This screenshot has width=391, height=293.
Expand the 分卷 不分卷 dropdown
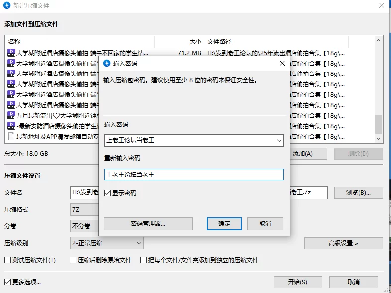point(85,226)
